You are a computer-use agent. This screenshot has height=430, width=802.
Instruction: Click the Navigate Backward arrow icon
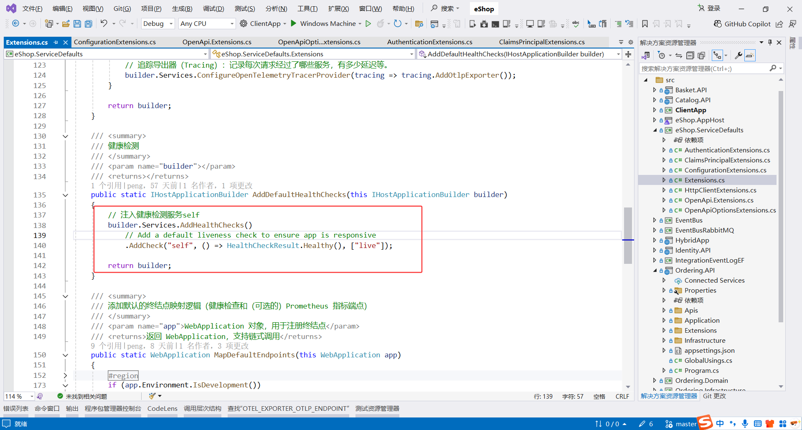15,24
